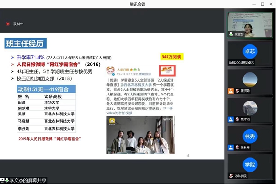Image resolution: width=276 pixels, height=184 pixels.
Task: Click the 人民日报微博"网红学霸宿舍" bullet
Action: pyautogui.click(x=48, y=65)
